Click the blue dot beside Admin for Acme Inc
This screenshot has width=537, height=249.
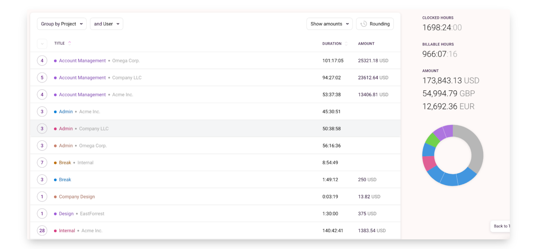pos(55,111)
